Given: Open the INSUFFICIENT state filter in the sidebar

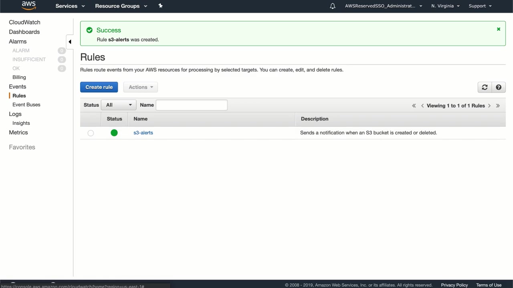Looking at the screenshot, I should coord(29,60).
